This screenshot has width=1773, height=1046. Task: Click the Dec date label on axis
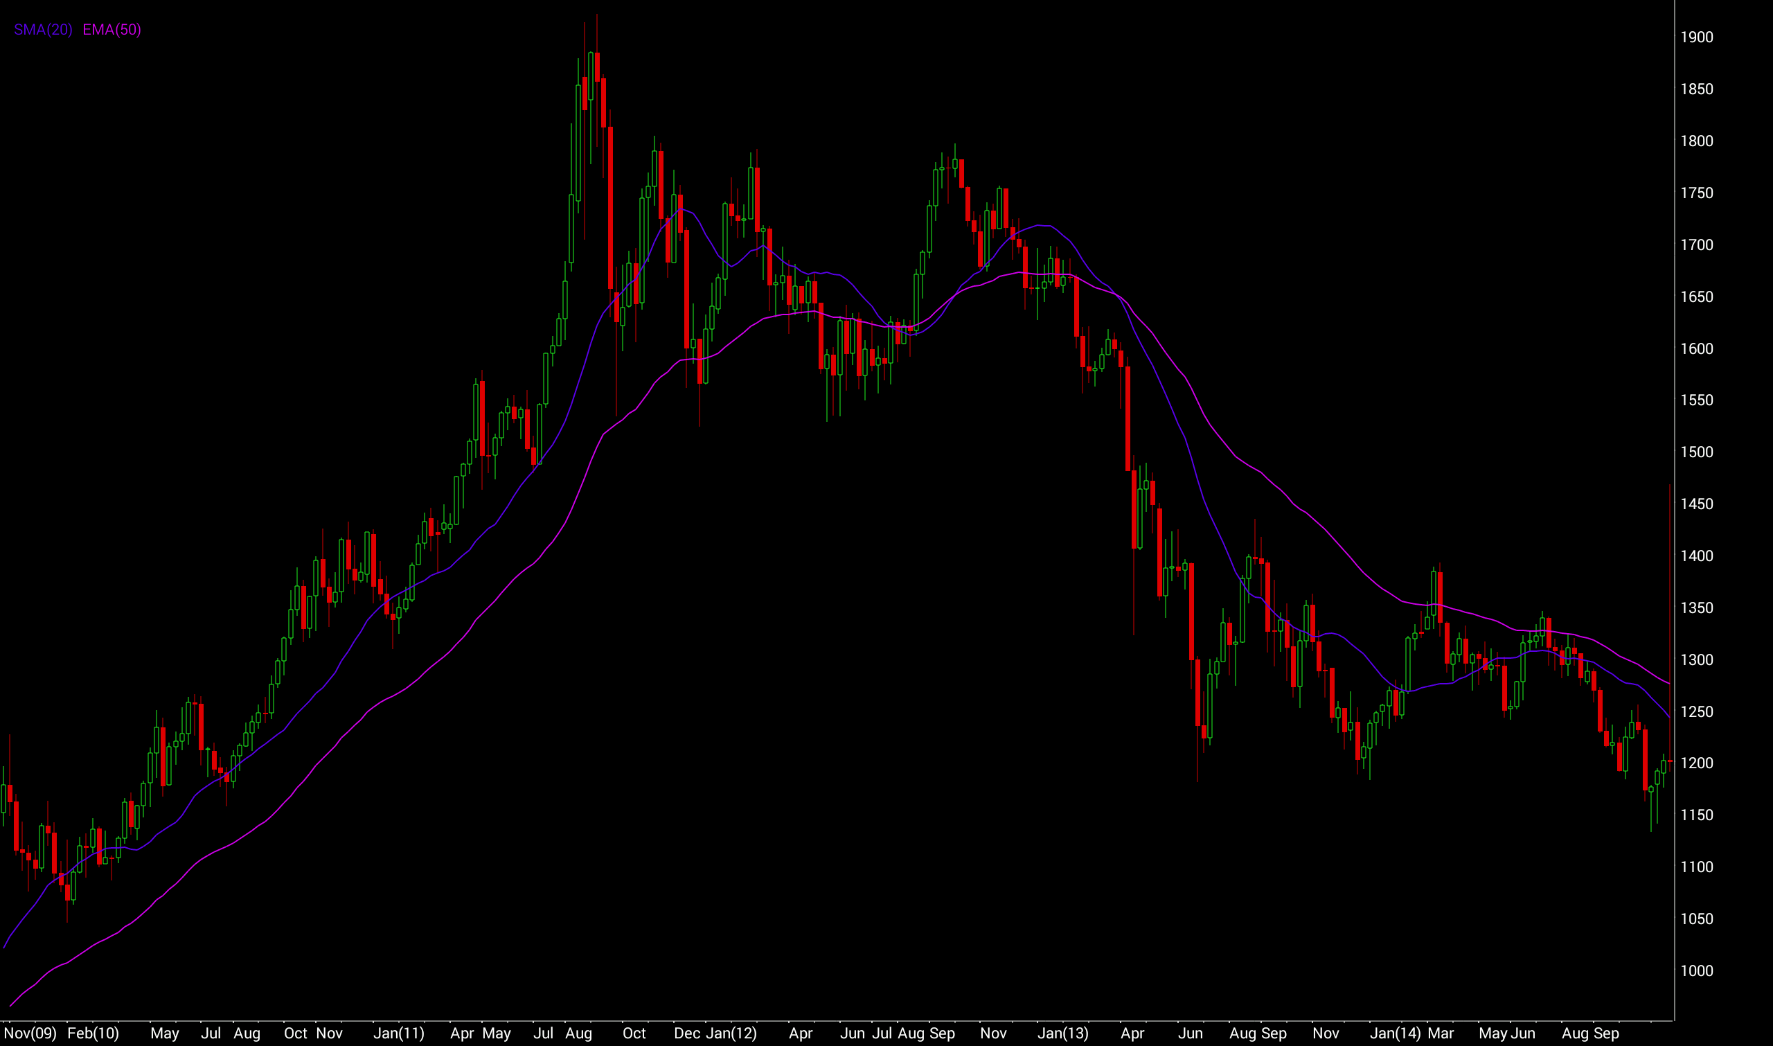click(x=687, y=1034)
